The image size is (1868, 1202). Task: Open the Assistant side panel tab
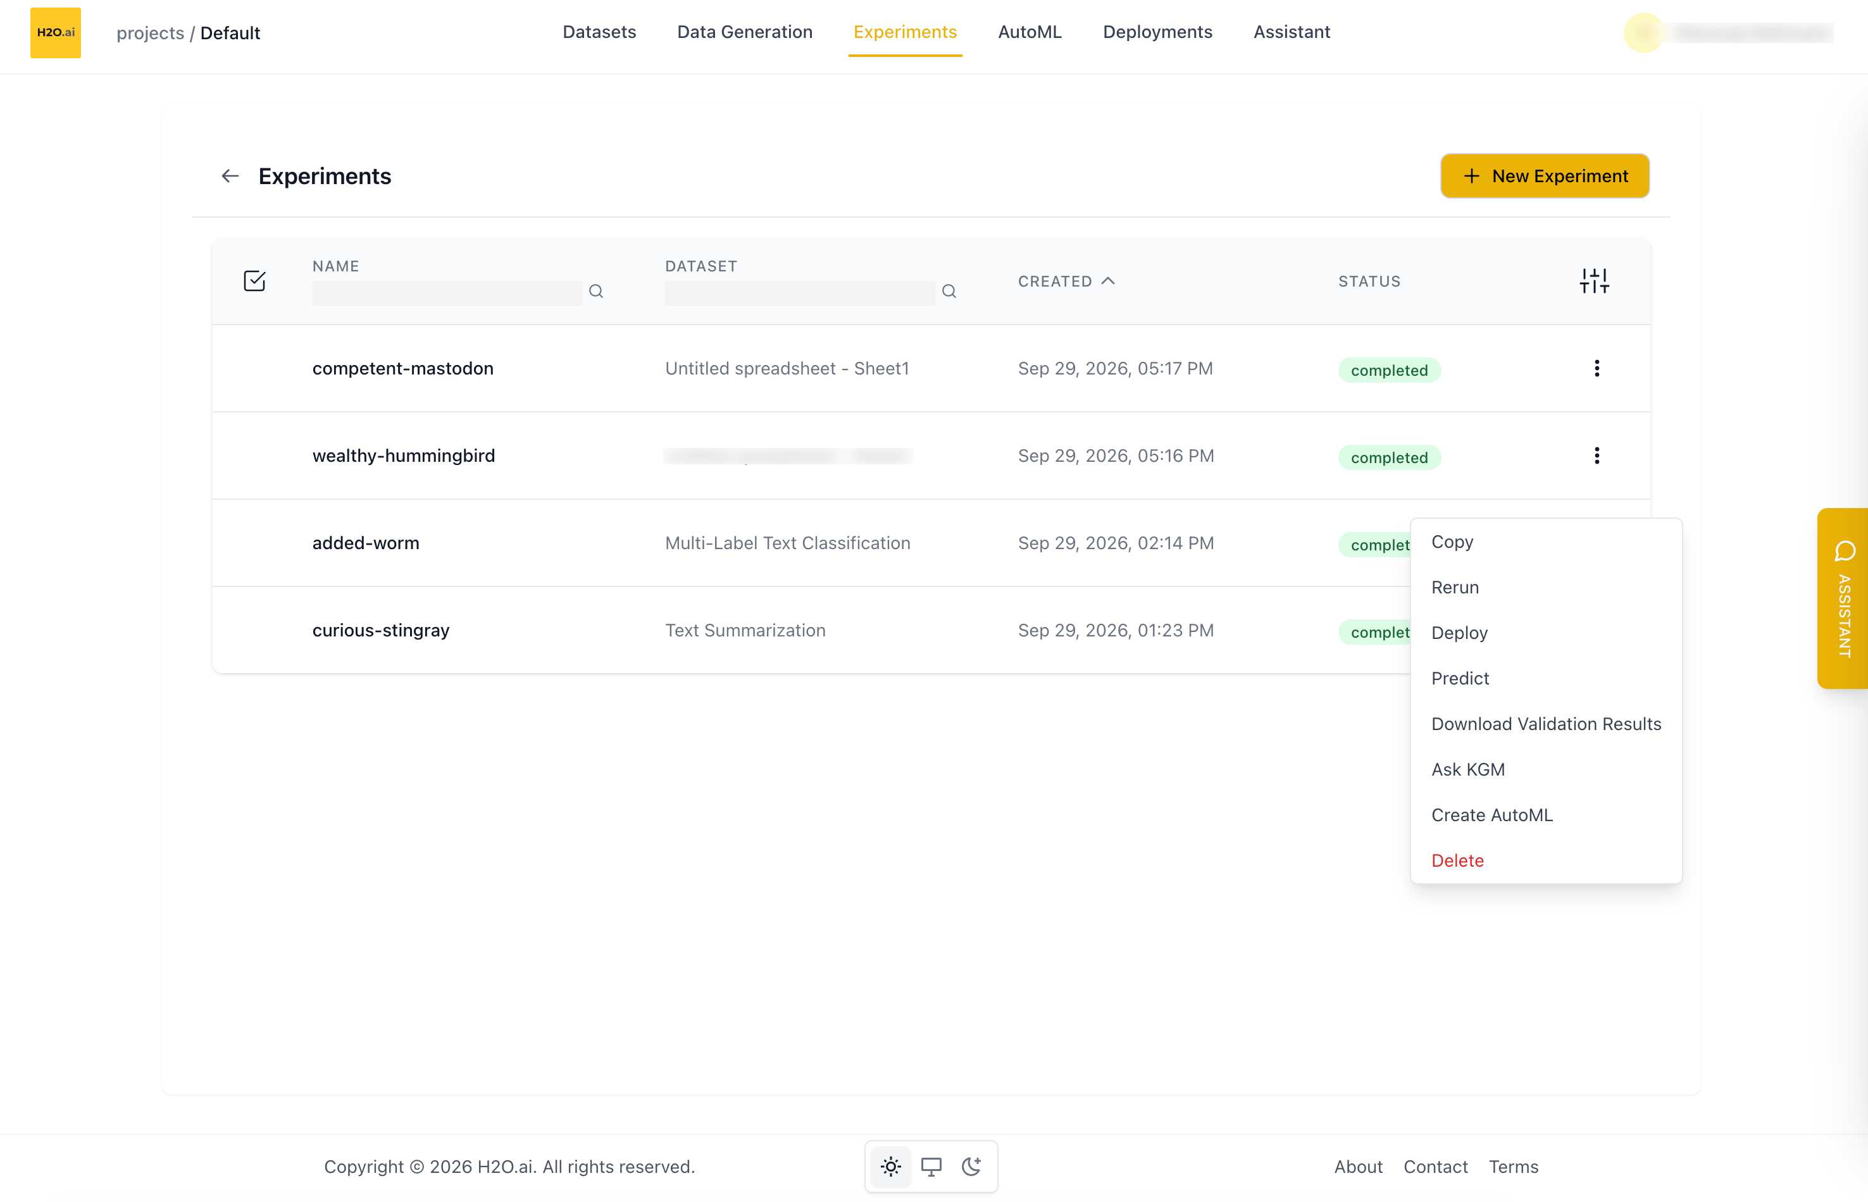[x=1843, y=598]
